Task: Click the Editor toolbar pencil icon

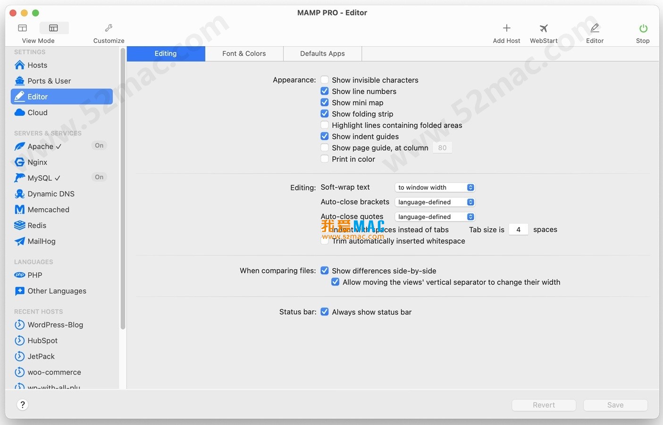Action: [x=595, y=28]
